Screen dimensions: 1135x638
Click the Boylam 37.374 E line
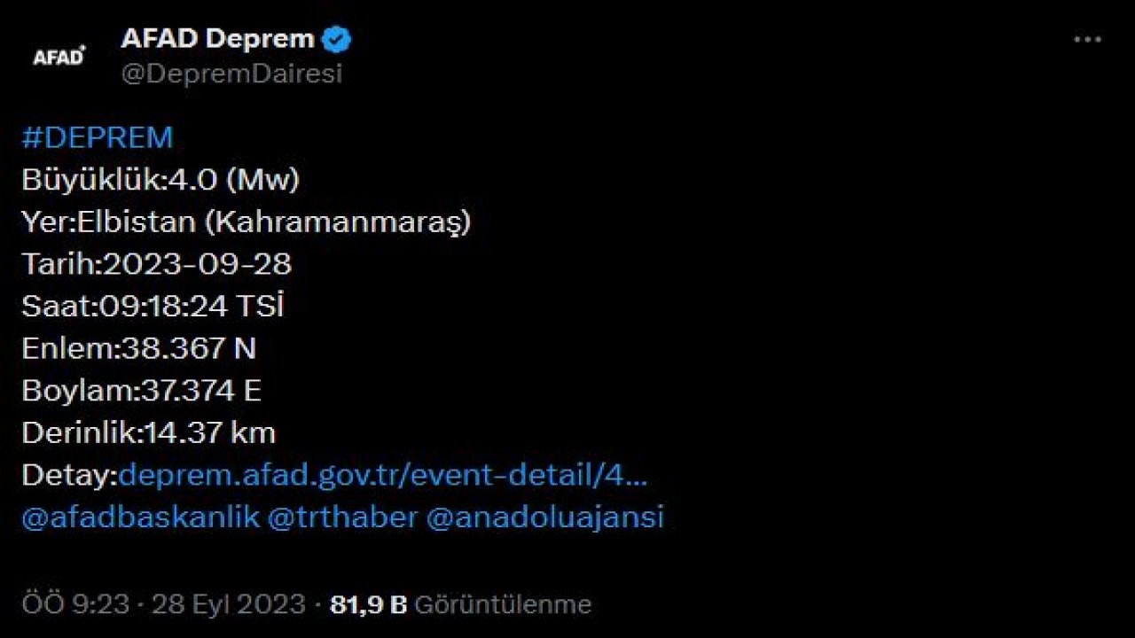(141, 391)
